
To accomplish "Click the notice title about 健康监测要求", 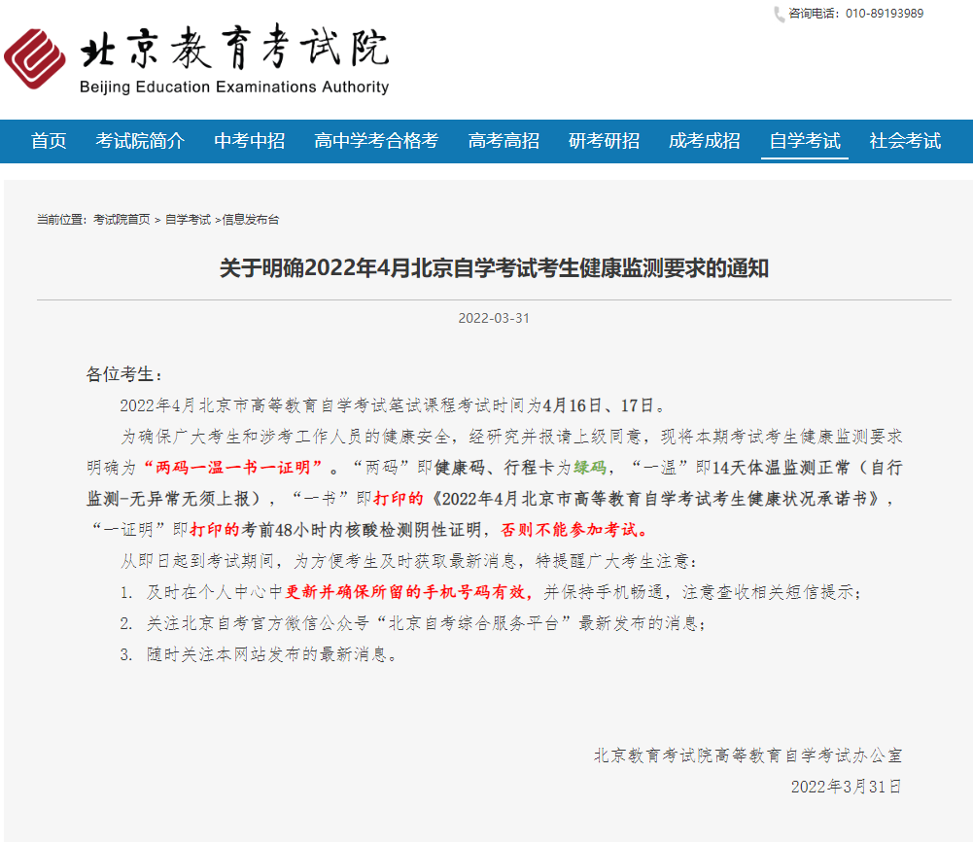I will [494, 268].
